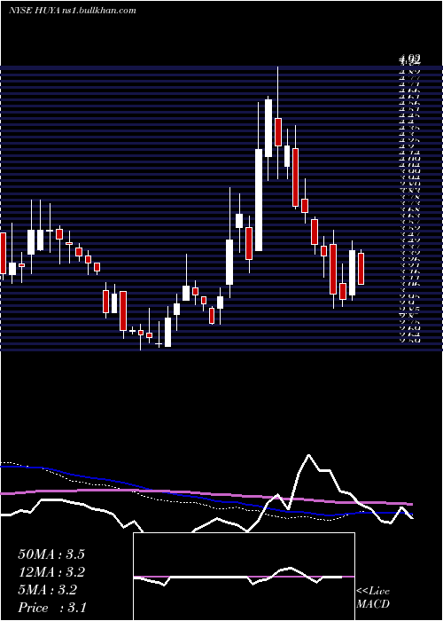Image resolution: width=443 pixels, height=621 pixels.
Task: Select the '50MA : 3.5' readout
Action: click(x=51, y=554)
